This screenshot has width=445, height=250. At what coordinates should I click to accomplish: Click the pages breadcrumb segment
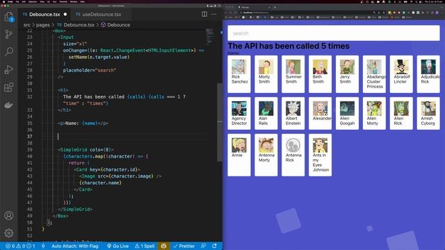tap(43, 25)
